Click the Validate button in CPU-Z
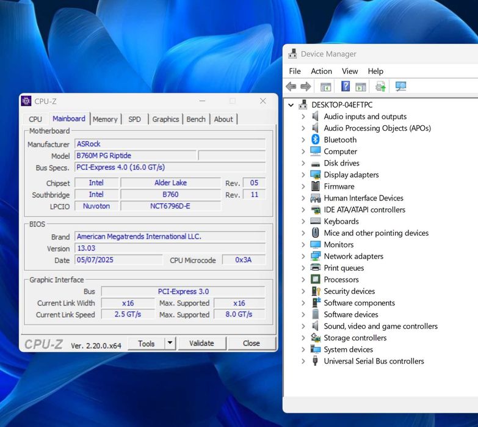478x427 pixels. click(x=202, y=343)
